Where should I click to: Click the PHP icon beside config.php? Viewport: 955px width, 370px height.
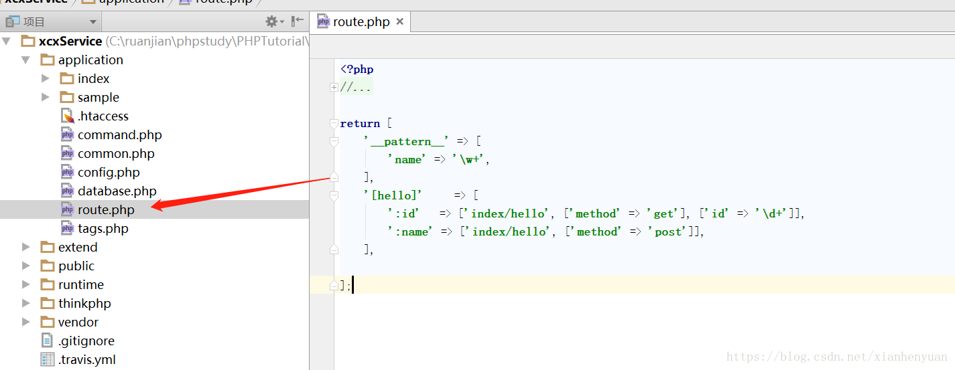[x=67, y=172]
